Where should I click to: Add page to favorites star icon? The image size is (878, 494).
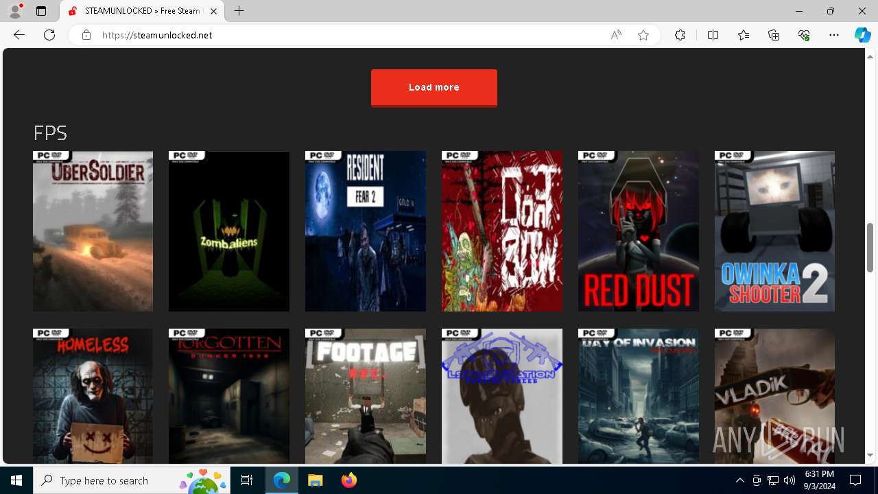pyautogui.click(x=643, y=35)
